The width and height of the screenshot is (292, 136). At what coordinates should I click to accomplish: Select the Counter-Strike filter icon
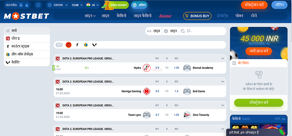click(x=77, y=45)
